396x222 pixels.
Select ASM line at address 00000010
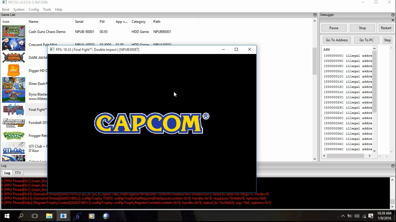click(348, 76)
